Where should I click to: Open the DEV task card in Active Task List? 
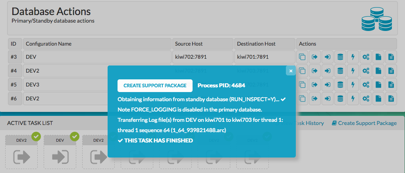60,152
